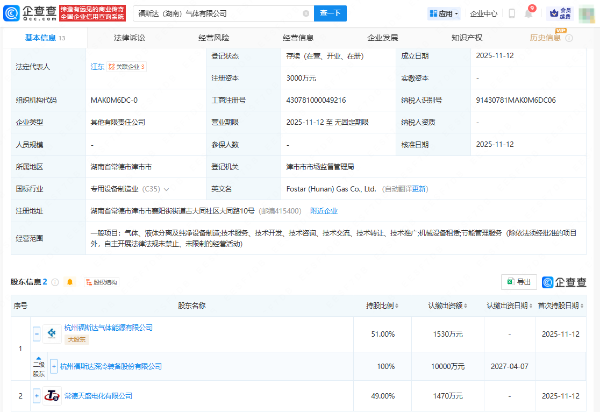Expand 常德天盛电化有限公司 shareholder row

[37, 396]
